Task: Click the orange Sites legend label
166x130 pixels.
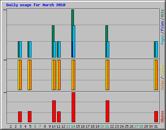Action: click(162, 85)
